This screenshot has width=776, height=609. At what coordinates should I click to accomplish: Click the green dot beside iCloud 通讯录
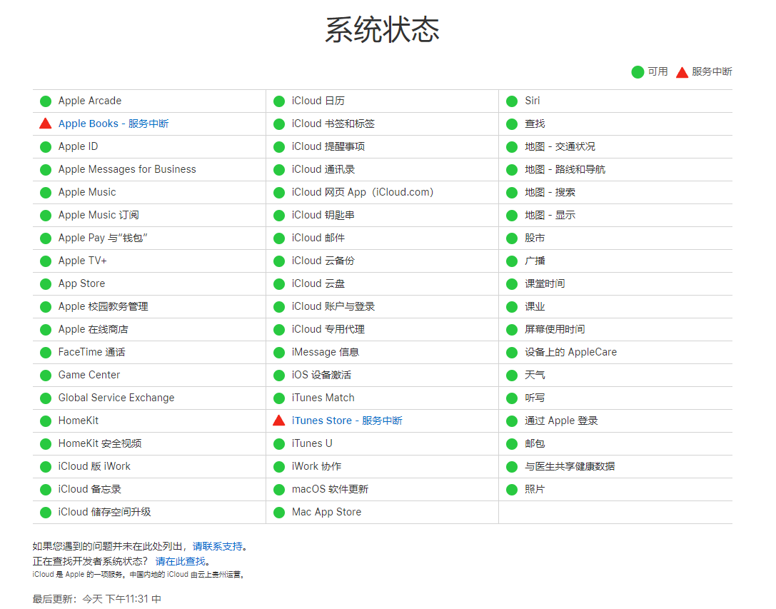tap(279, 170)
